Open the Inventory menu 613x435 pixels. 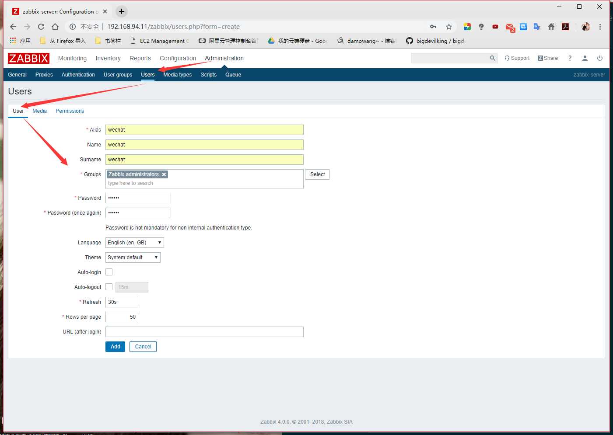[108, 58]
